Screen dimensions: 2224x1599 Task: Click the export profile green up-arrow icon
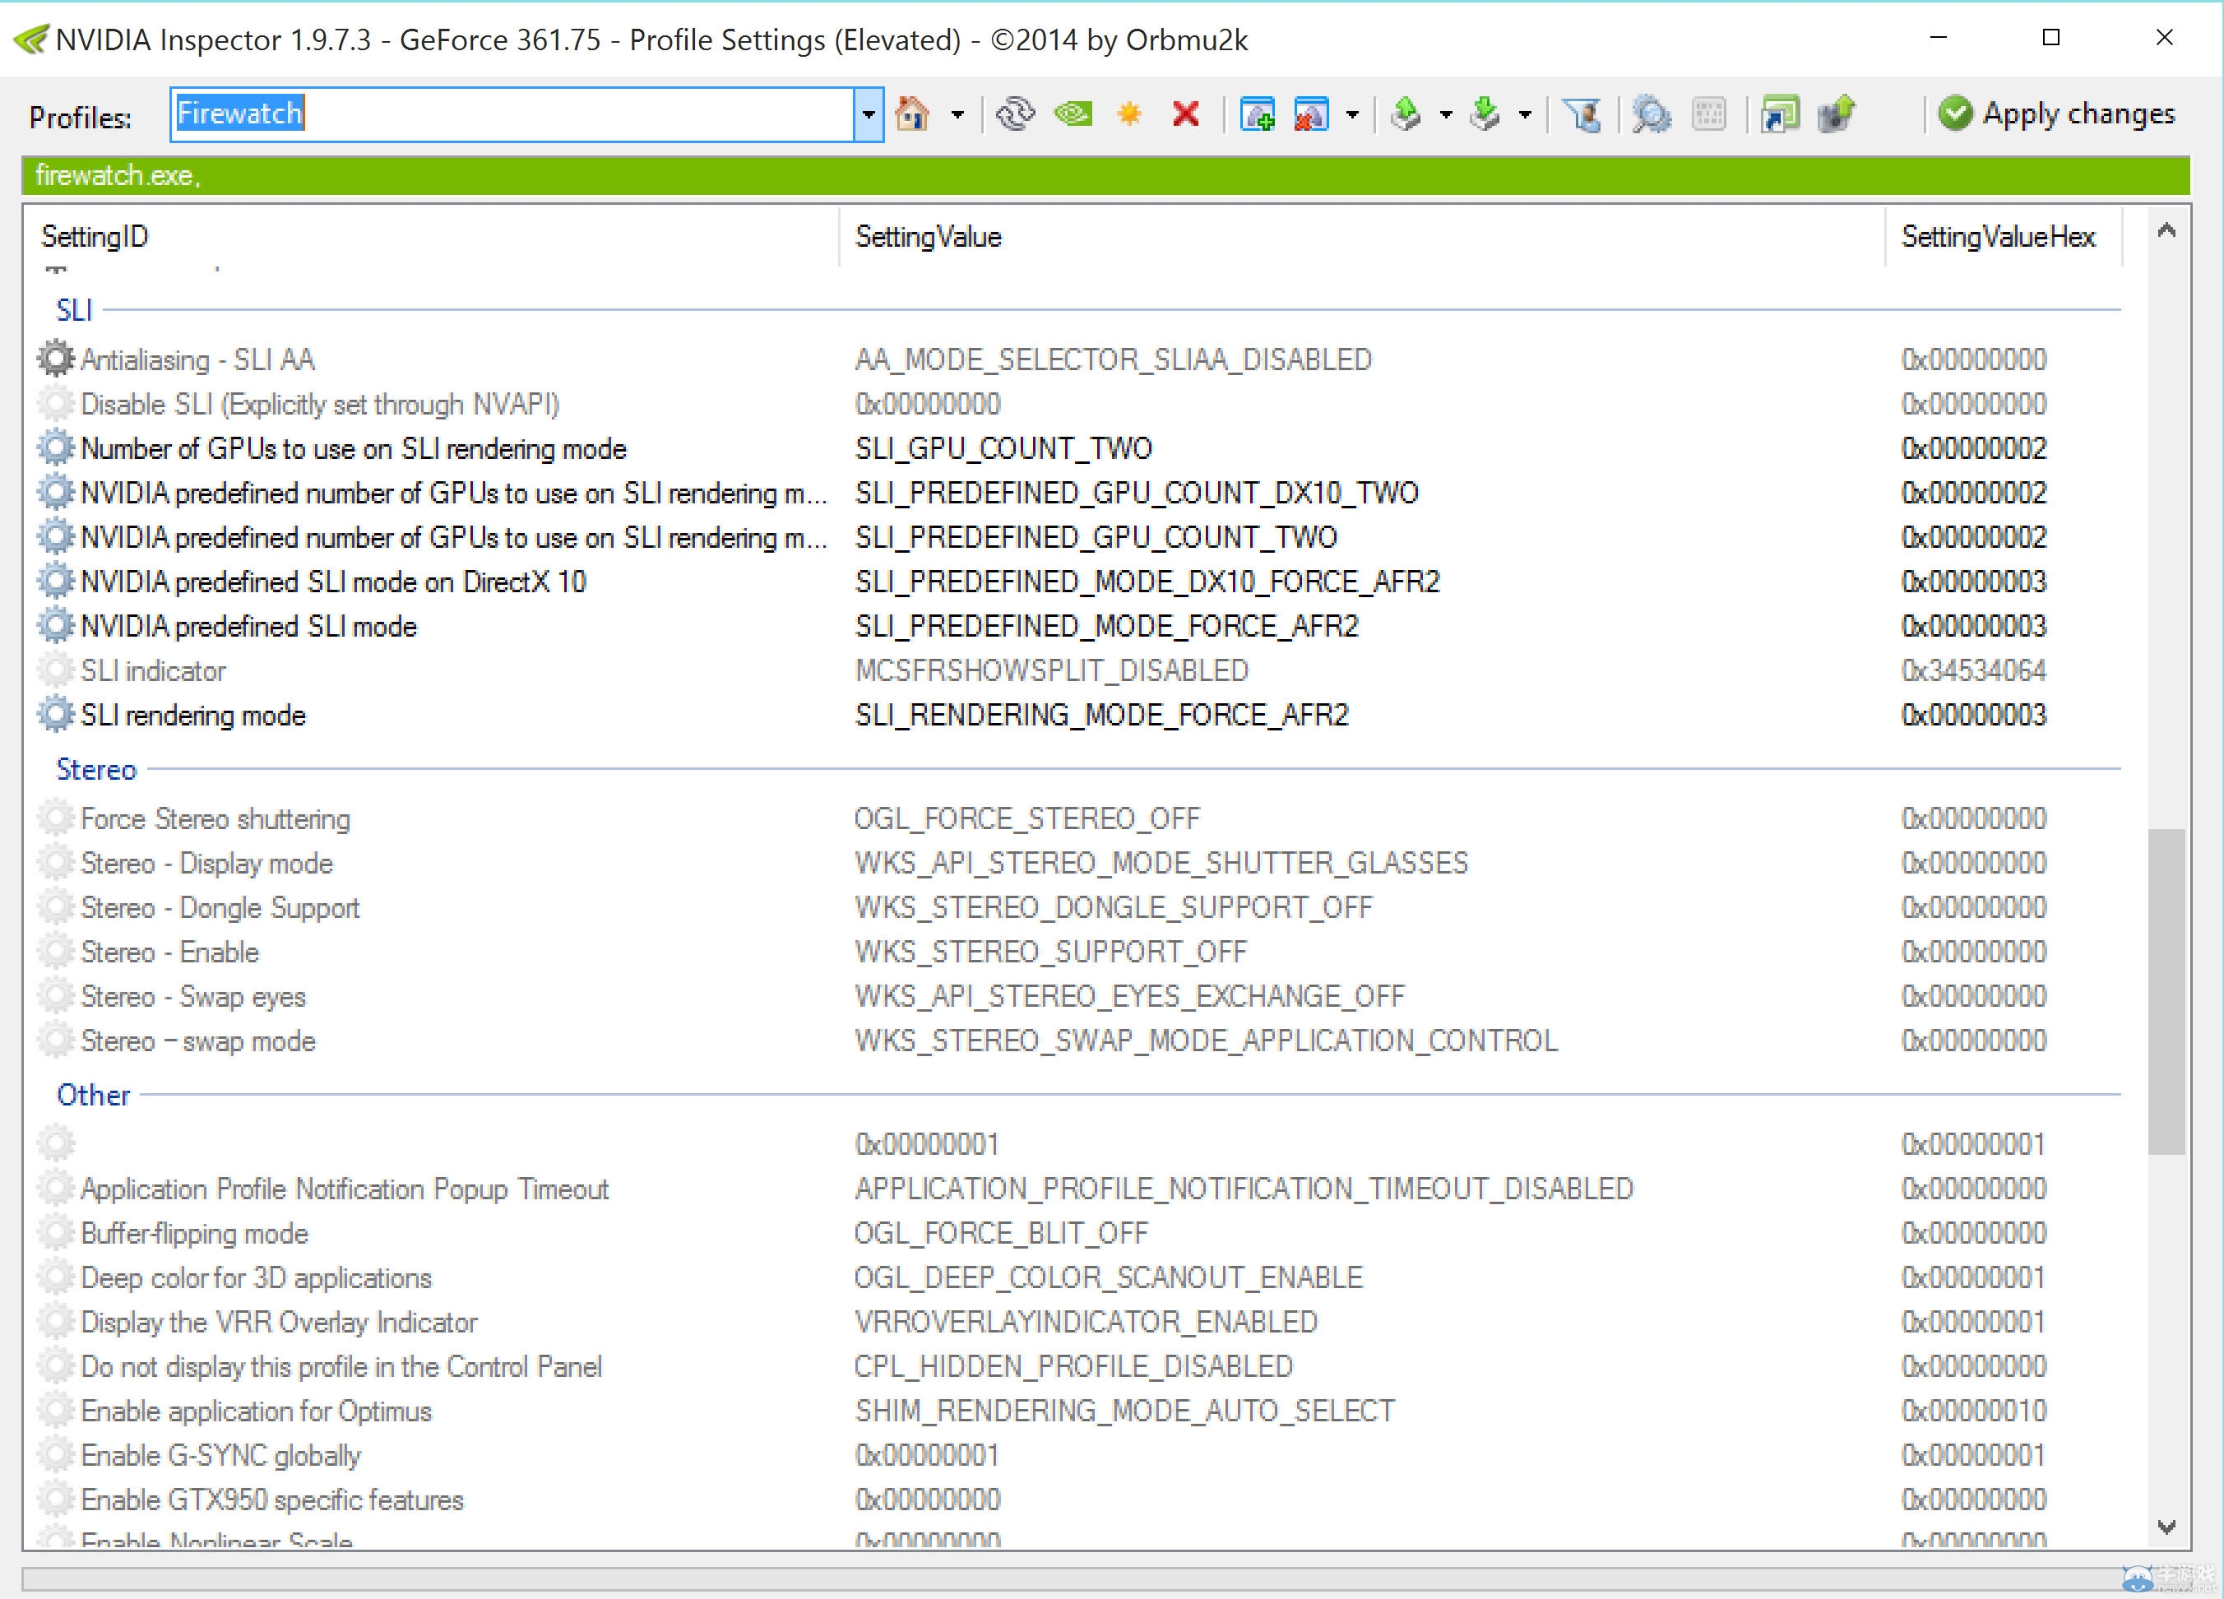tap(1406, 114)
